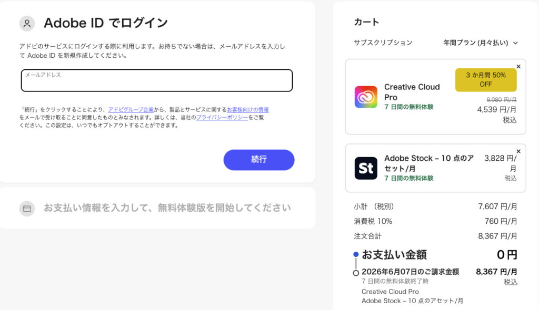Click the 7,607 円/月 subtotal value
Screen dimensions: 539x310
[x=497, y=206]
